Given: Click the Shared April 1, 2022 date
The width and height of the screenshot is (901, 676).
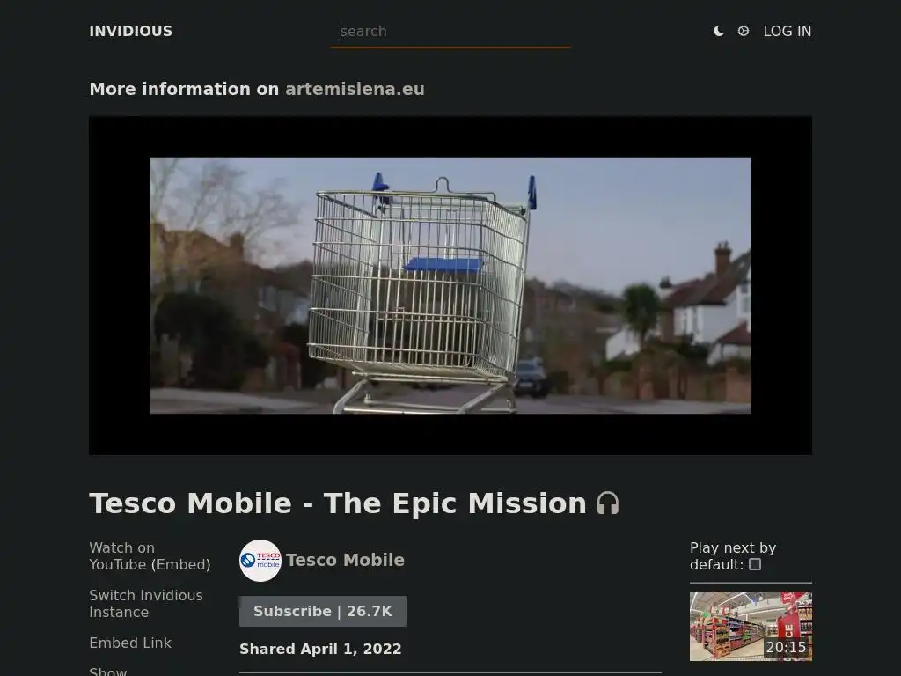Looking at the screenshot, I should coord(320,649).
